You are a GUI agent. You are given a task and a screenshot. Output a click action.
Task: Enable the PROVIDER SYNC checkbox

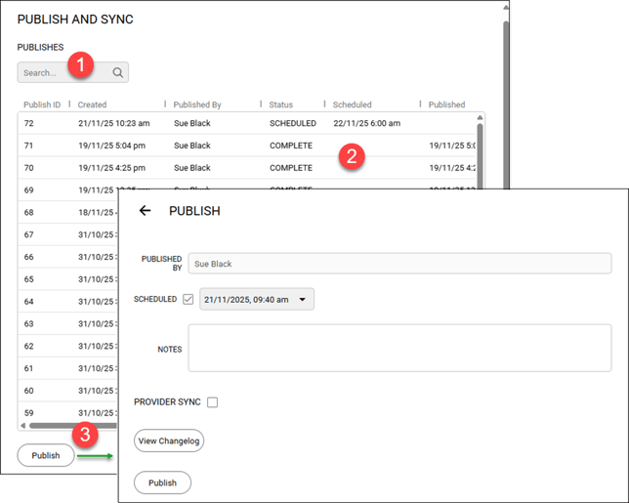point(212,401)
